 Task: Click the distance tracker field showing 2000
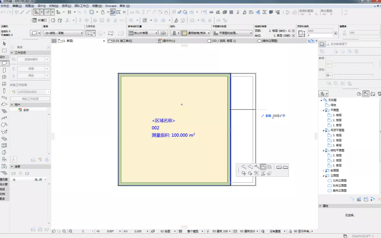click(x=275, y=116)
